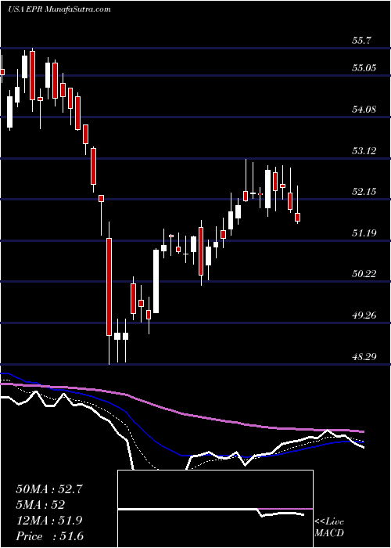
Task: Click the '5MA : 52' readout
Action: 41,505
